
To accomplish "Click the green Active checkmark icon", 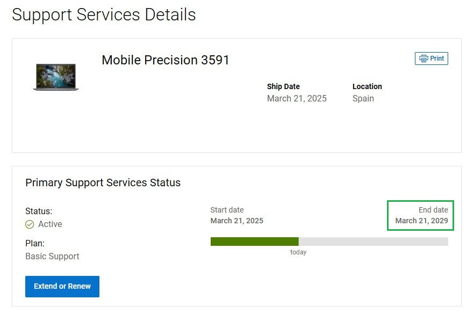I will pos(30,224).
